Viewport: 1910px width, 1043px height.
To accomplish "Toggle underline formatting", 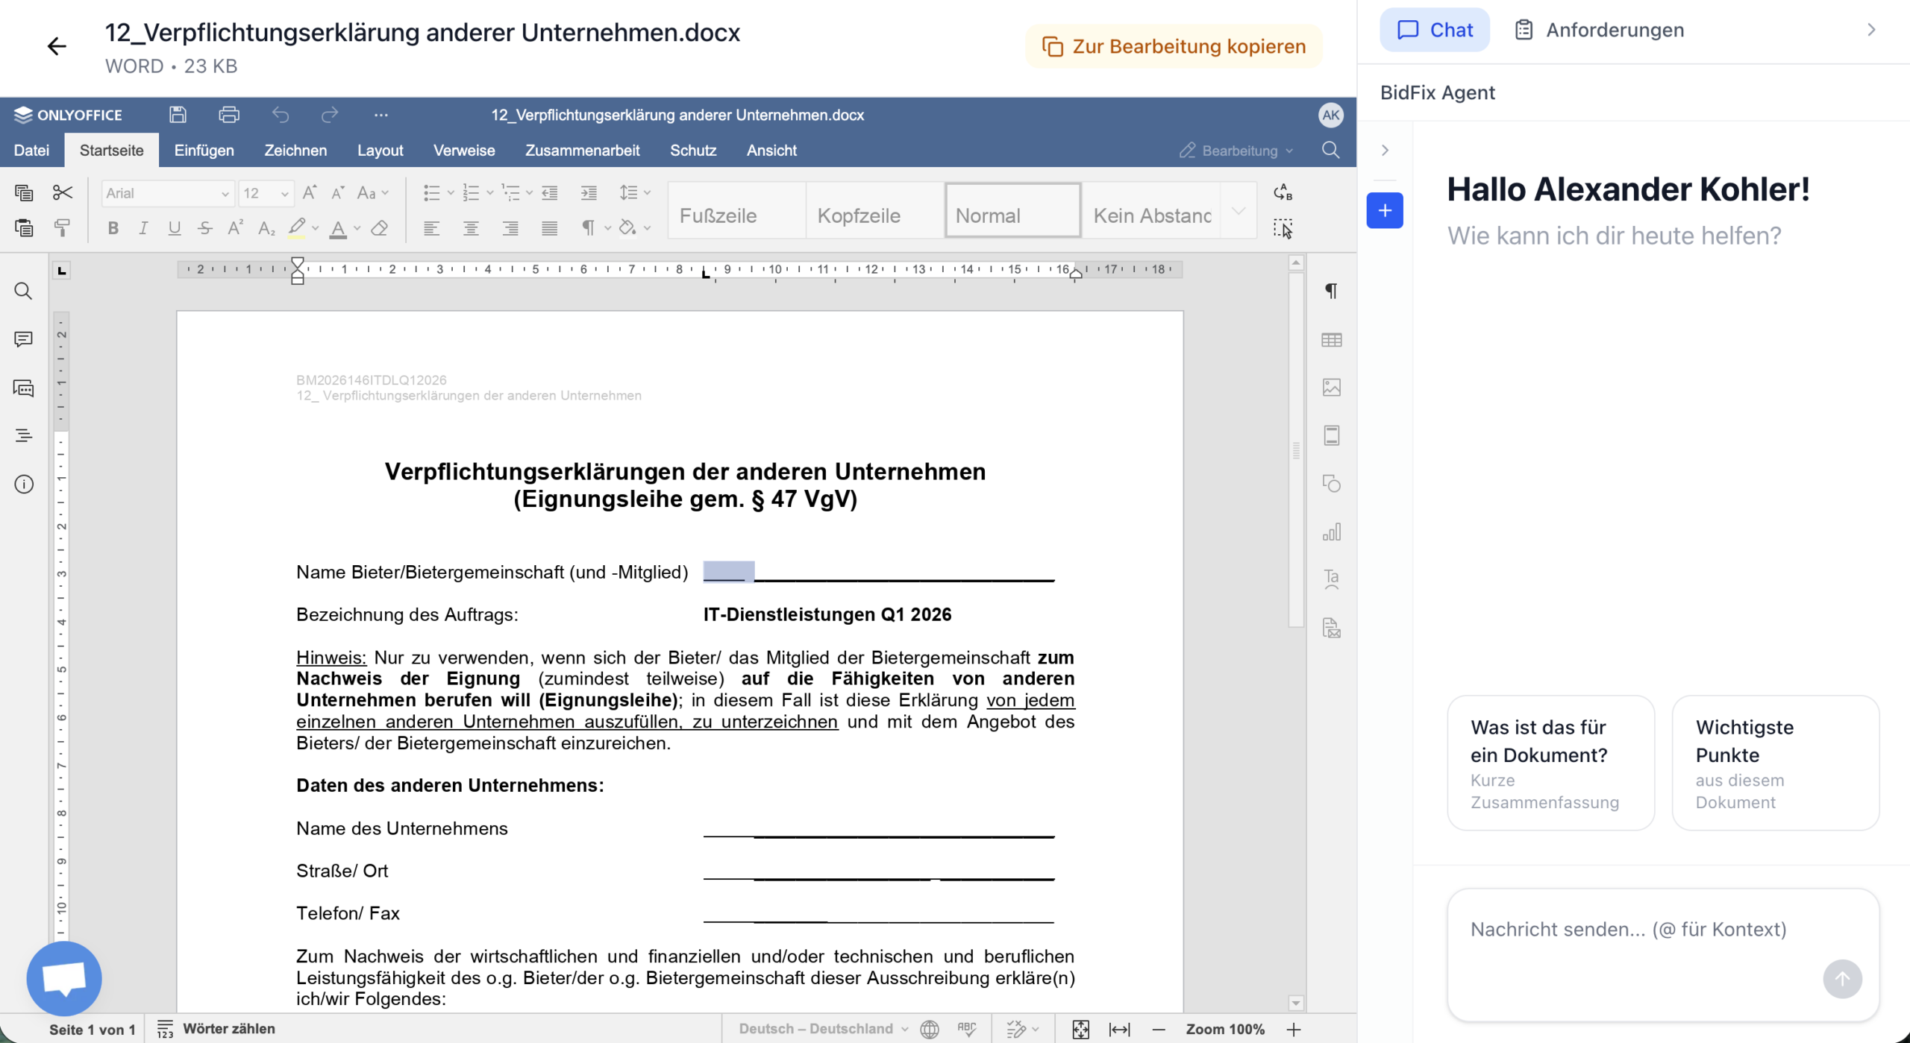I will coord(175,228).
